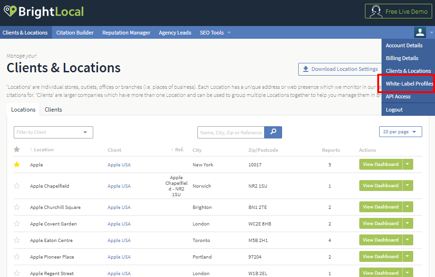Screen dimensions: 435x277
Task: Click the Apple Eaton Centre location name
Action: coord(51,241)
